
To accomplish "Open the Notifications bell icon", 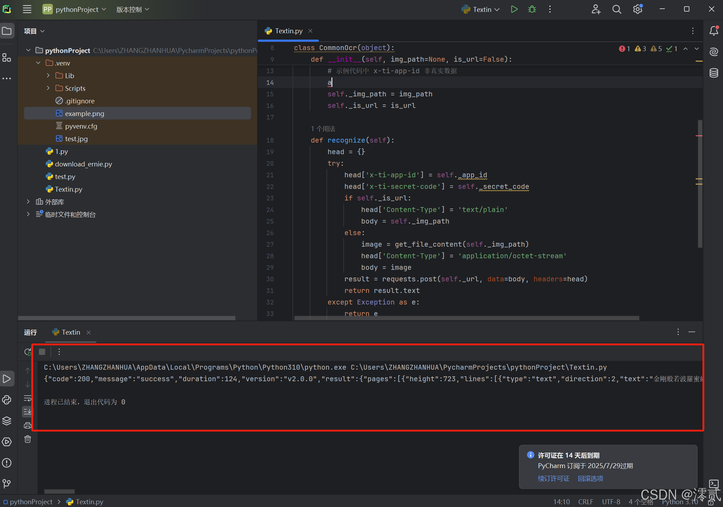I will point(714,31).
